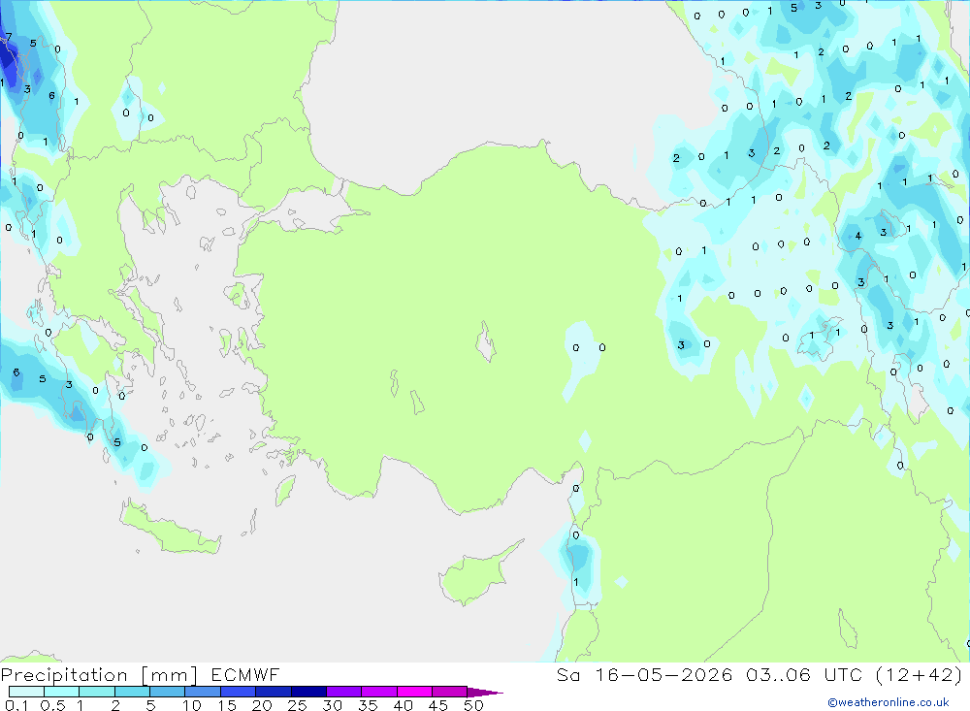This screenshot has width=970, height=711.
Task: Click the dark navy swatch between 25 and 30
Action: point(308,692)
